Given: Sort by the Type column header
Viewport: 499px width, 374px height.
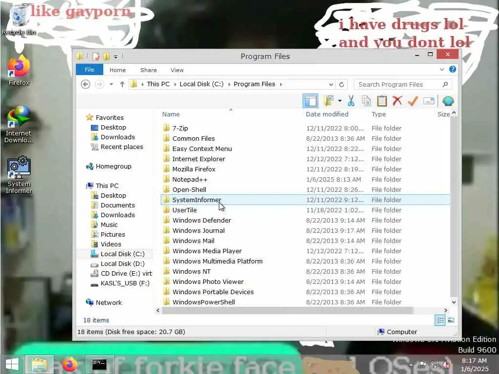Looking at the screenshot, I should (378, 114).
